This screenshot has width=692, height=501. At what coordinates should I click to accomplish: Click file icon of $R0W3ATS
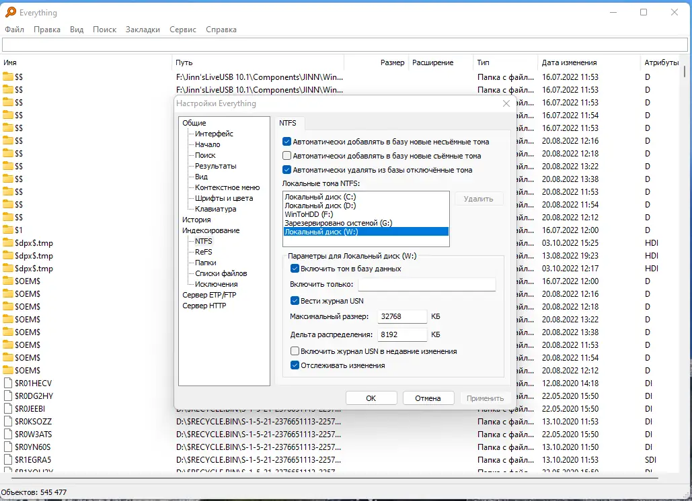click(8, 434)
